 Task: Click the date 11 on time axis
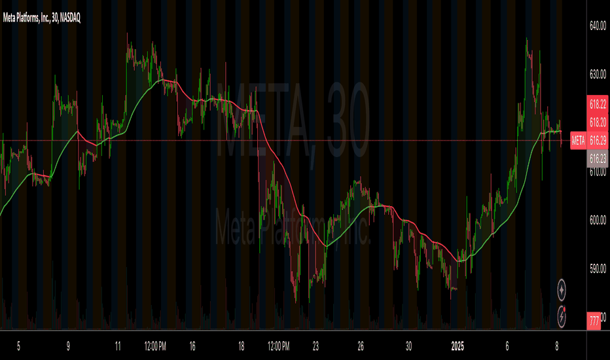click(118, 346)
